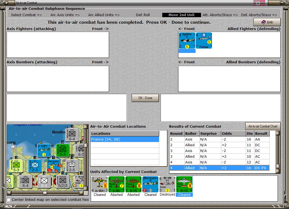Select the round 2 Axis AA result row
This screenshot has height=209, width=289.
point(219,139)
